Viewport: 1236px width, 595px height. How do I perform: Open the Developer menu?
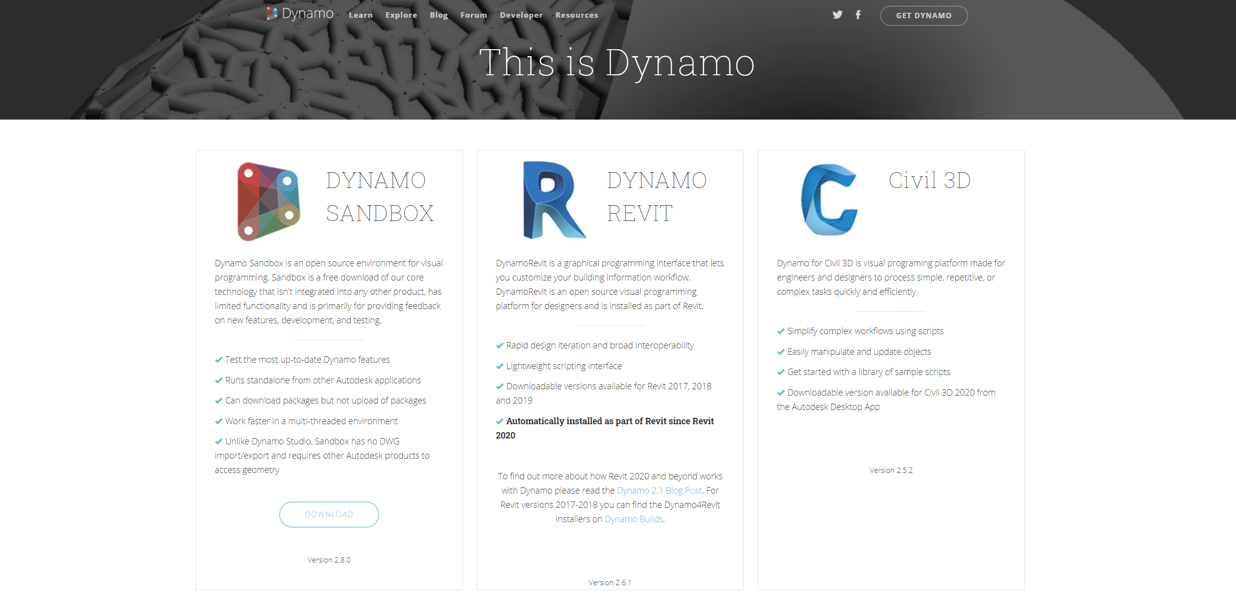click(521, 15)
